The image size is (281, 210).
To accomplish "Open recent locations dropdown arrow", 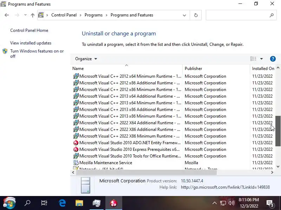I will pos(25,15).
